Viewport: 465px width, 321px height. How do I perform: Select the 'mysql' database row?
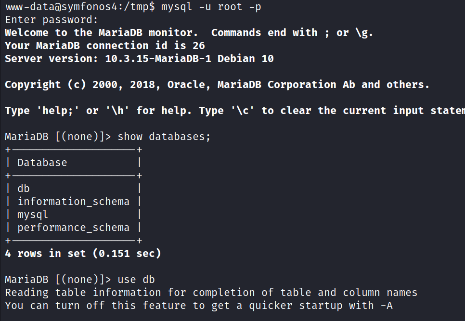(x=33, y=215)
